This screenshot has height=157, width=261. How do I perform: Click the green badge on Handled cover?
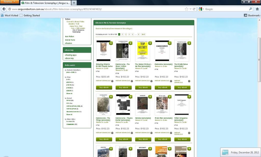pos(150,97)
